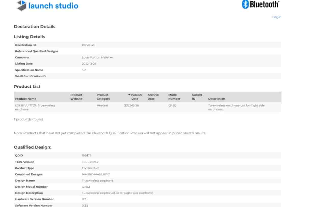Sort table by Product Category header
326x207 pixels.
click(x=103, y=97)
